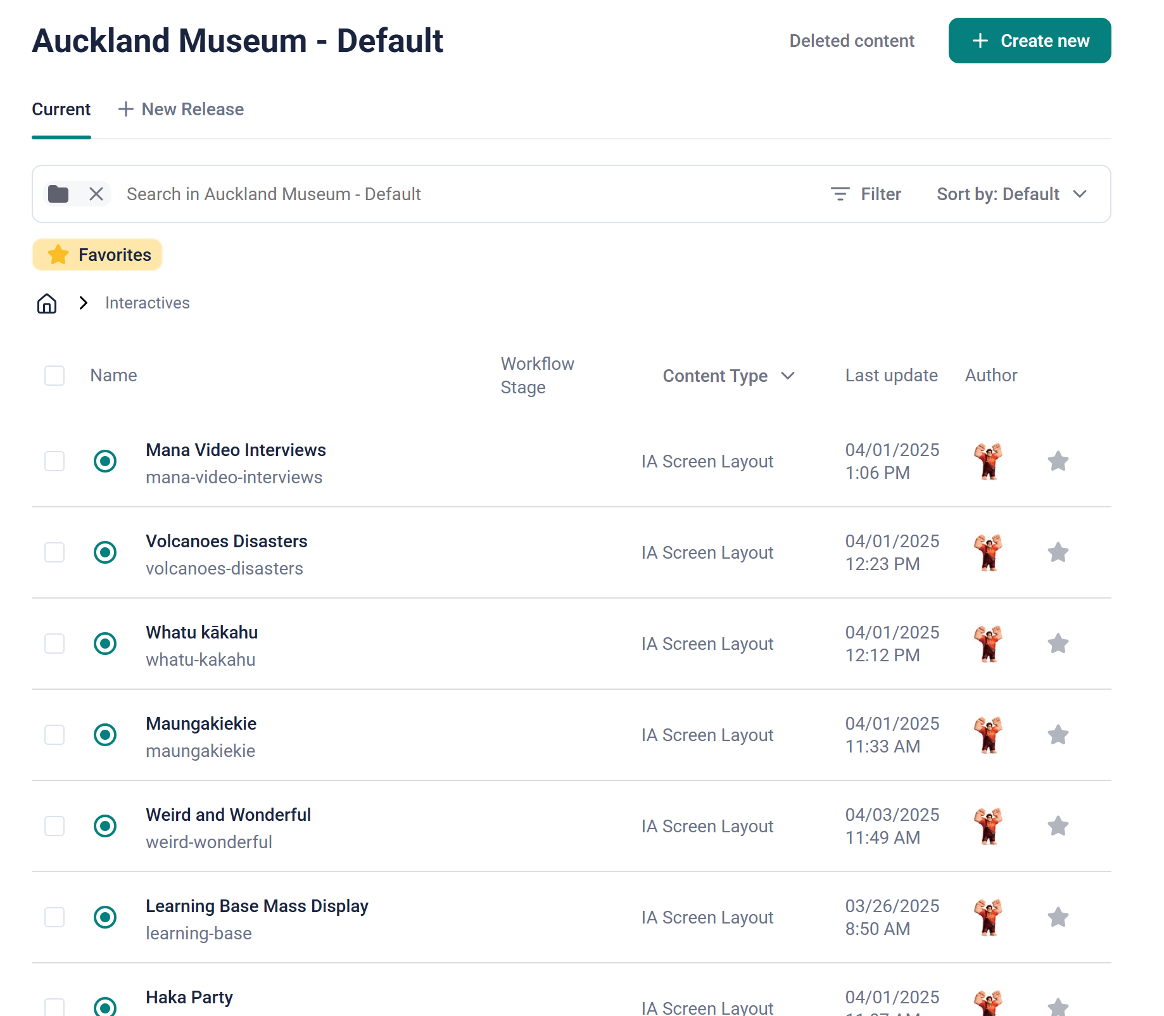Open the Sort by Default dropdown
The width and height of the screenshot is (1164, 1016).
[1011, 194]
